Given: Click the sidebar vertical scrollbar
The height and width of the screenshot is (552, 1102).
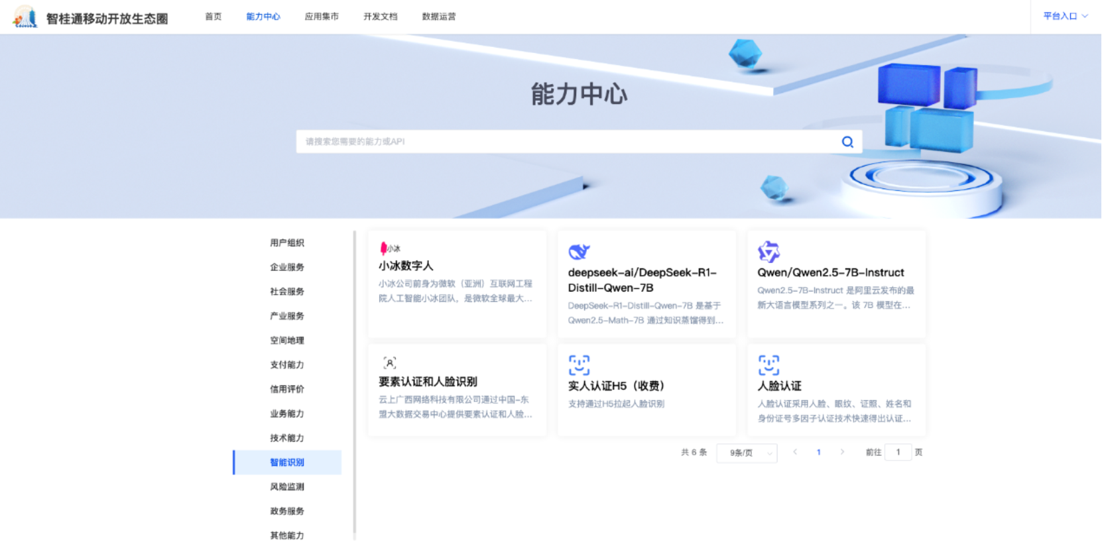Looking at the screenshot, I should [355, 382].
